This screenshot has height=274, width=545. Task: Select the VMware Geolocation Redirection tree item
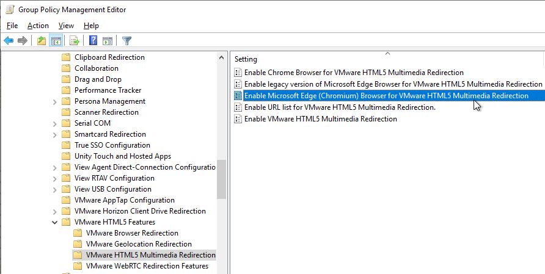tap(139, 244)
